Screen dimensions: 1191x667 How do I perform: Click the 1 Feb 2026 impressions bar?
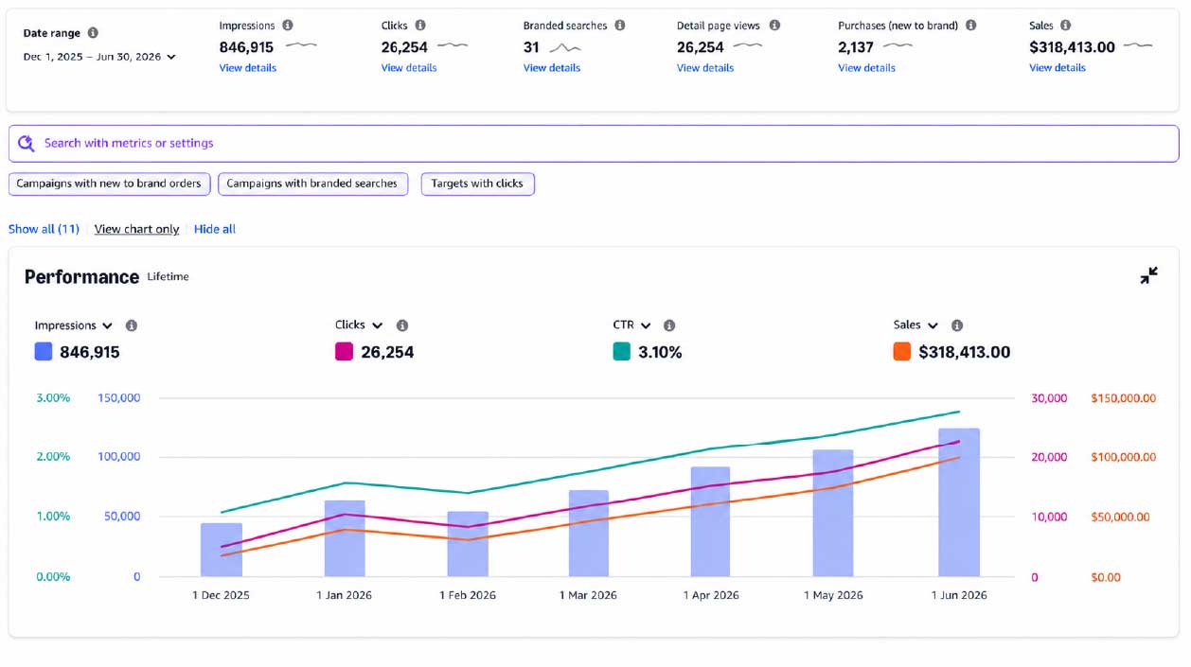[468, 544]
